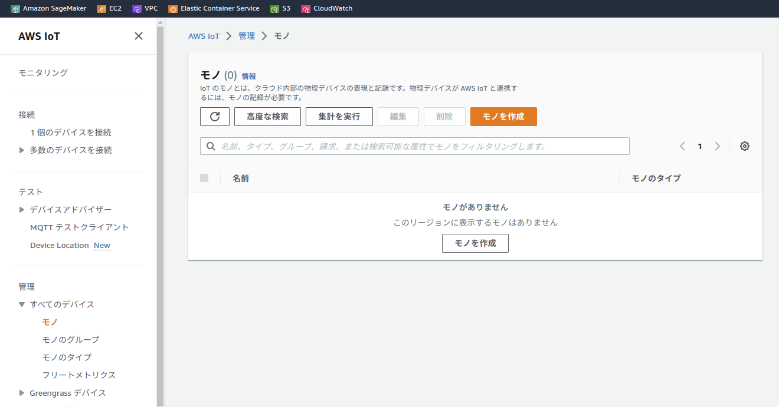This screenshot has width=779, height=407.
Task: Click page number 1 in pagination
Action: 700,146
